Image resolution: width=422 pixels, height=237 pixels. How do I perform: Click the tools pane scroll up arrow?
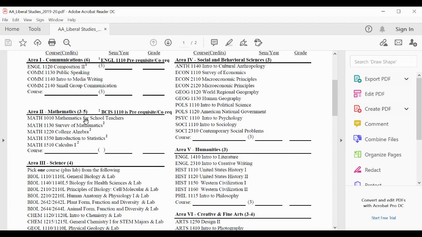tap(419, 75)
